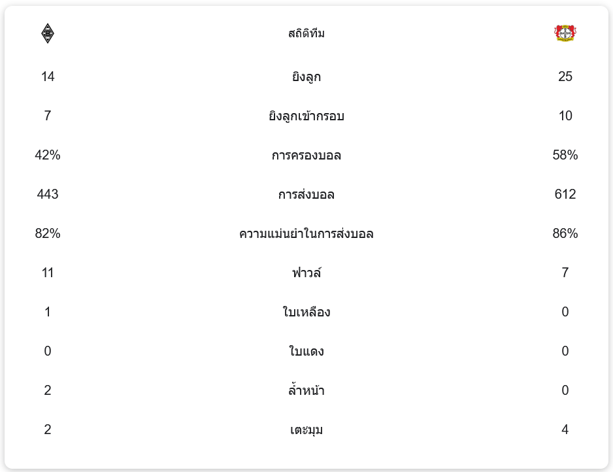Click the สถิติทีม header title
This screenshot has height=472, width=613.
[x=306, y=33]
